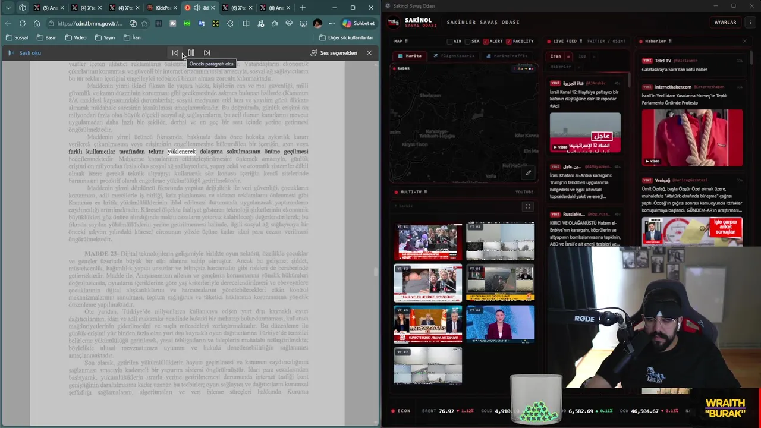Open the browser profile avatar
The image size is (761, 428).
click(x=317, y=23)
